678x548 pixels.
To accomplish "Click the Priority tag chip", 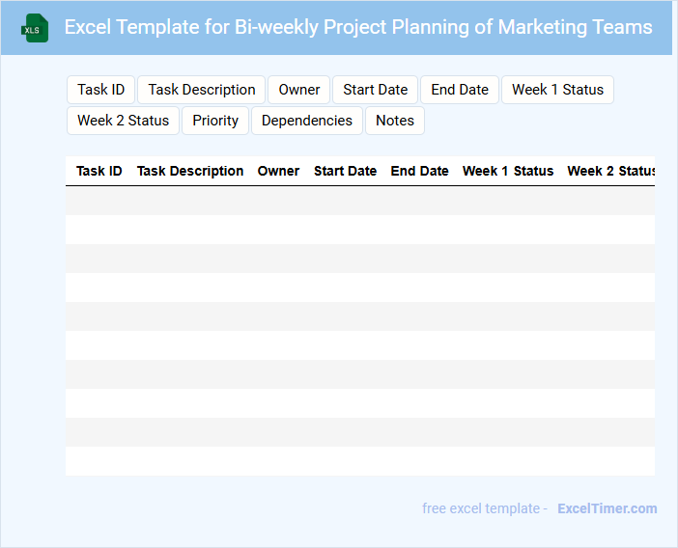I will pyautogui.click(x=215, y=121).
